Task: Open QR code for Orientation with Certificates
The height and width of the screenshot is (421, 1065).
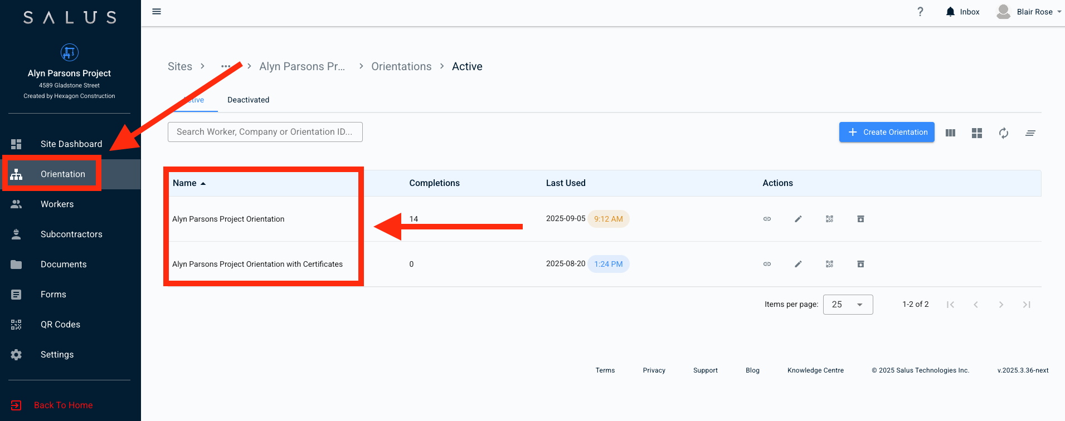Action: tap(829, 264)
